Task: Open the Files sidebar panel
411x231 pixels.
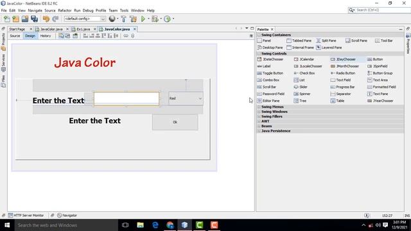Action: [x=3, y=81]
